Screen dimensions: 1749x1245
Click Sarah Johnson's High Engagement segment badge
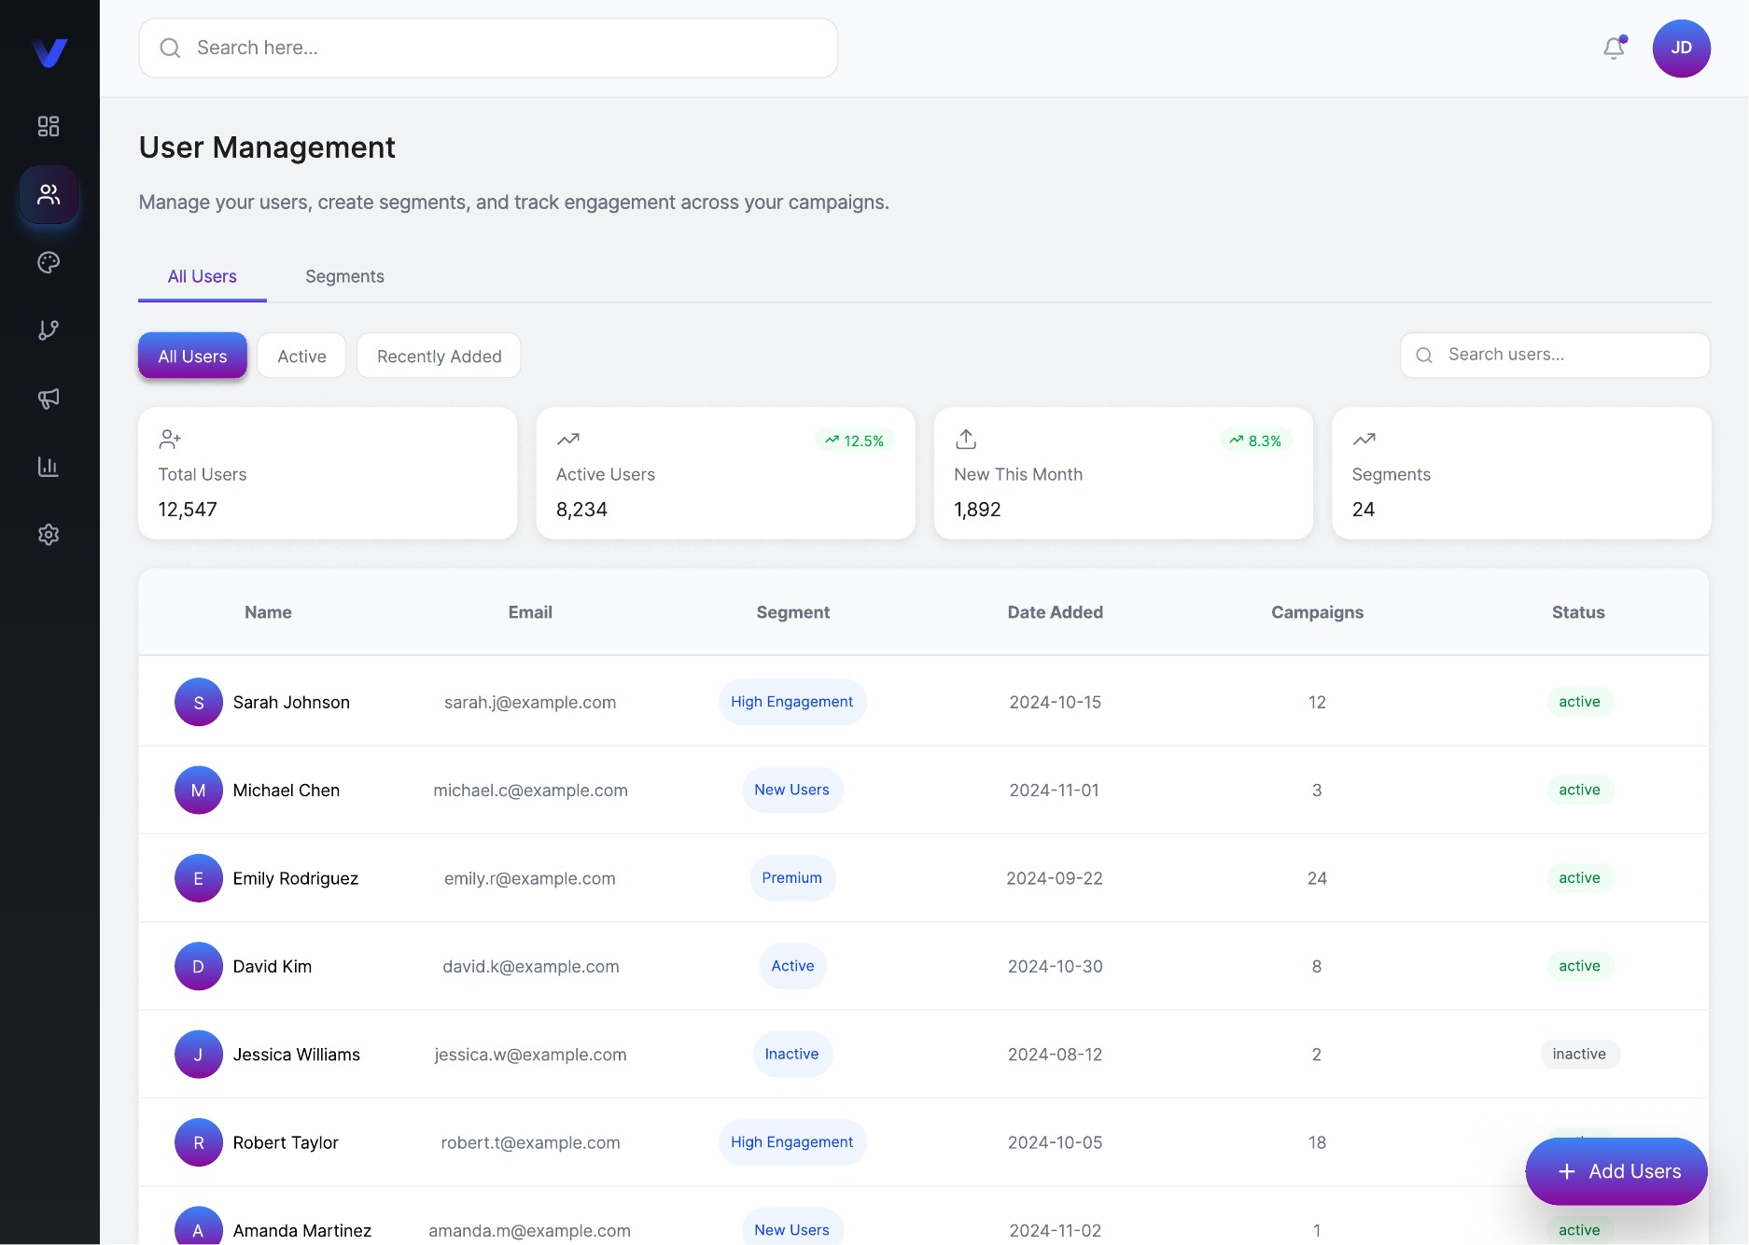[x=792, y=702]
